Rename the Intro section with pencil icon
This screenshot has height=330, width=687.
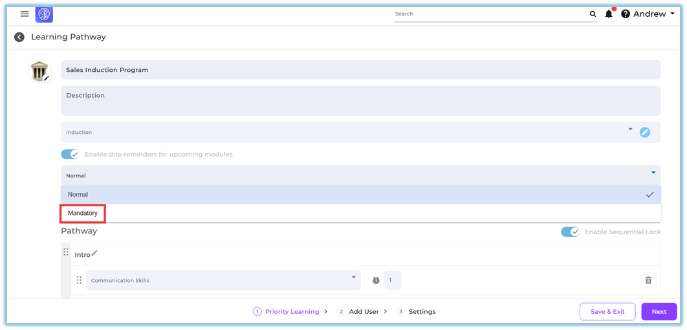[x=94, y=253]
